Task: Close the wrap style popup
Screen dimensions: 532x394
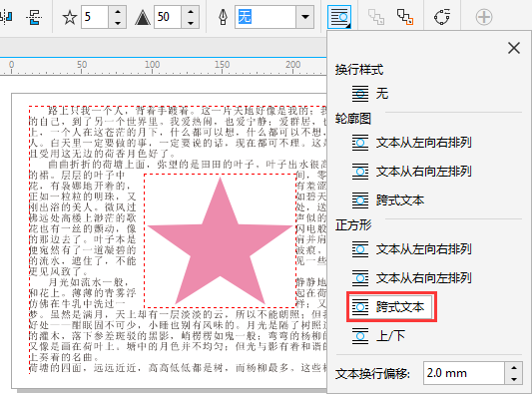Action: click(514, 48)
